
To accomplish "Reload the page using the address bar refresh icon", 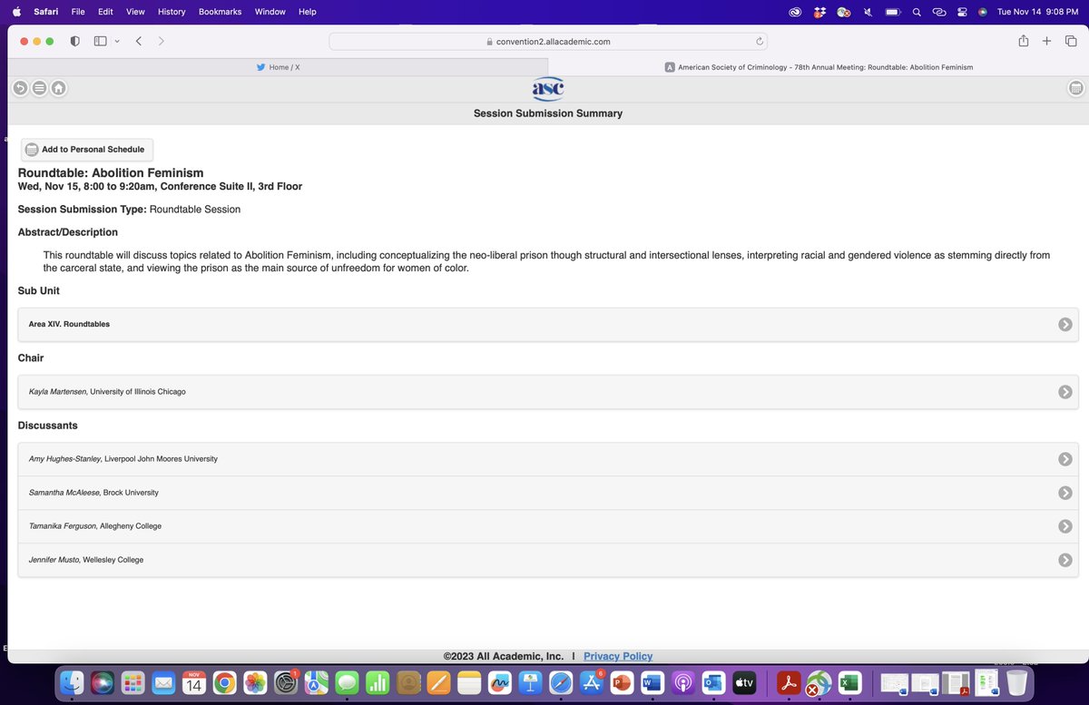I will pyautogui.click(x=759, y=41).
